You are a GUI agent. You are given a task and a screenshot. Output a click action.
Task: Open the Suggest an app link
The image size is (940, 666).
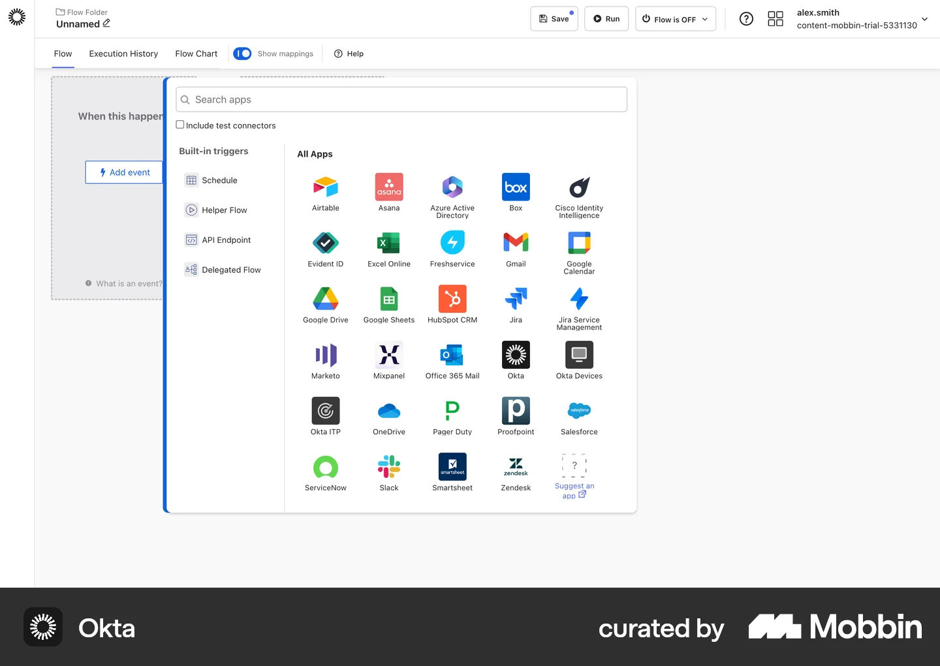point(574,491)
